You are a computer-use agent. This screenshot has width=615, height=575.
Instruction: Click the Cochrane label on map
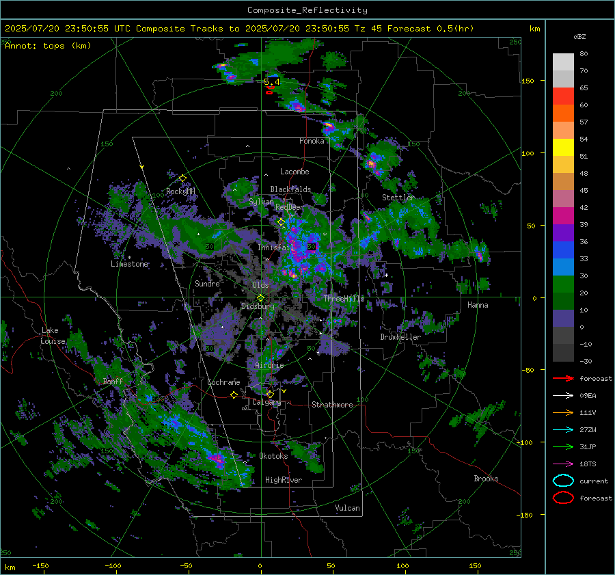tap(223, 382)
